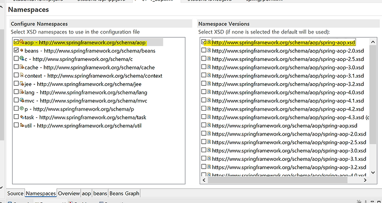The width and height of the screenshot is (382, 203).
Task: Click the horizontal scroll left arrow
Action: (x=204, y=180)
